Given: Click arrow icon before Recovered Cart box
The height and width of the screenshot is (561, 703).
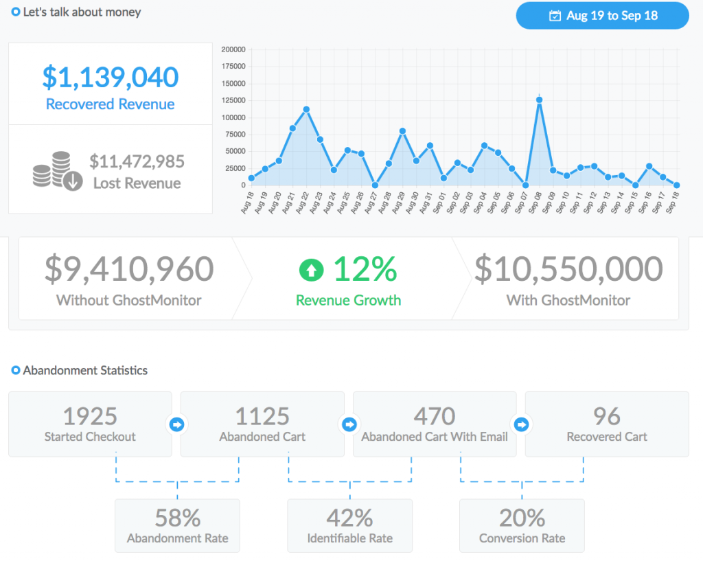Looking at the screenshot, I should pos(521,424).
